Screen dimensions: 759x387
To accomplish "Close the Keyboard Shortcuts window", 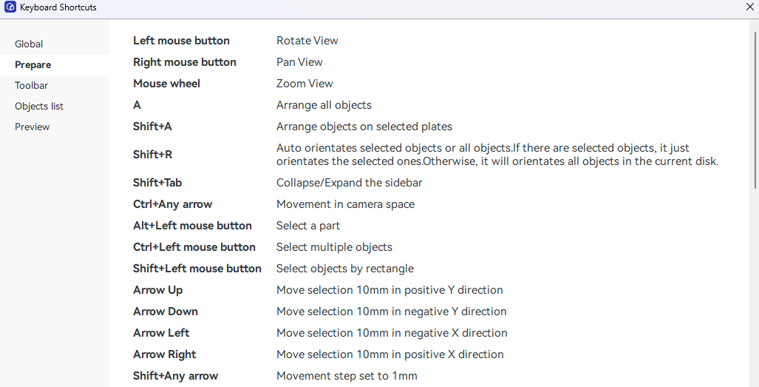I will click(749, 7).
